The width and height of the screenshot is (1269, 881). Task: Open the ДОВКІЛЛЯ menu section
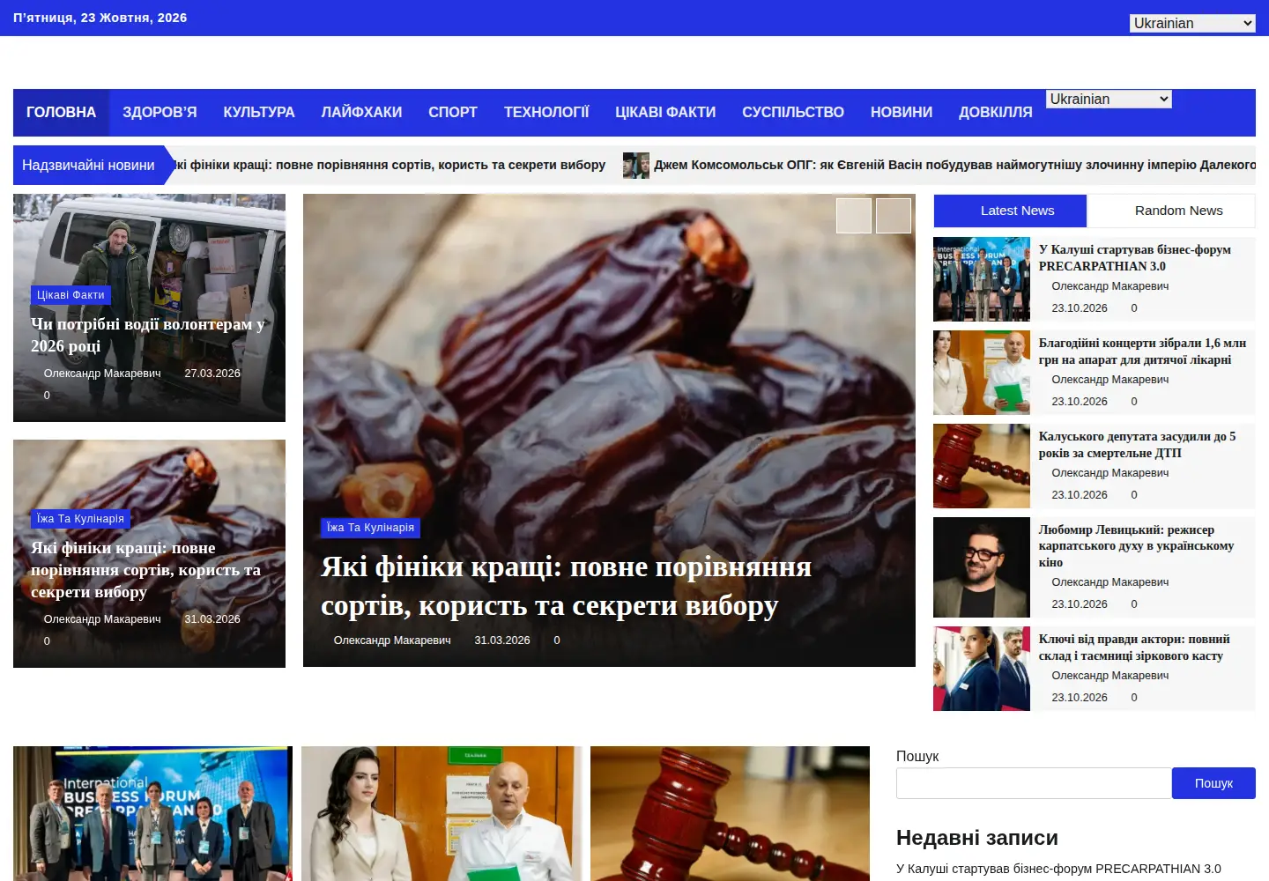click(996, 113)
